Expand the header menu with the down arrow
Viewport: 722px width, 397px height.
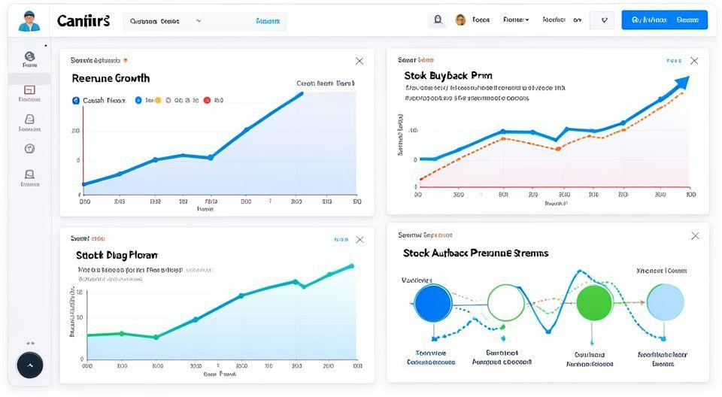click(x=516, y=20)
